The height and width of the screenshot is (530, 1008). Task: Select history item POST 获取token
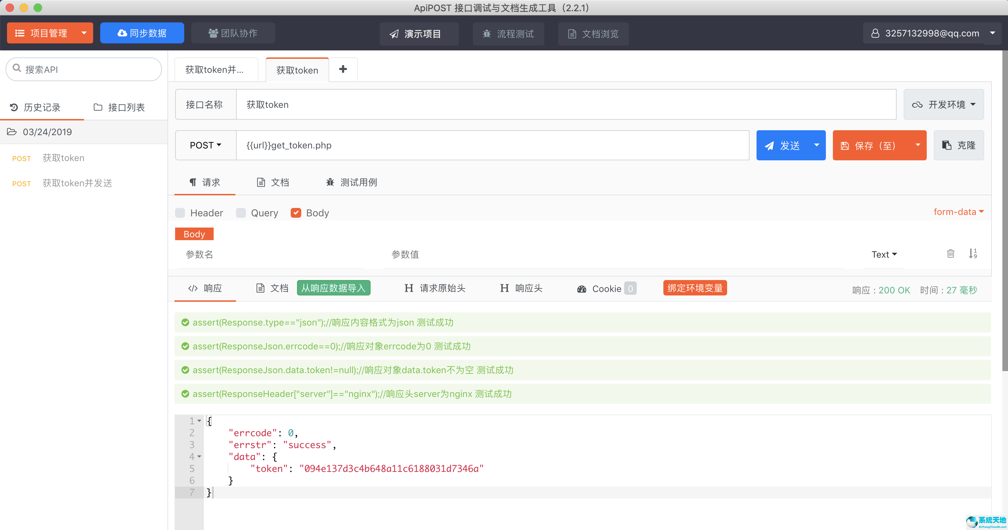click(84, 158)
